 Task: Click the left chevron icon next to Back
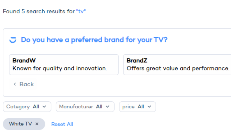pos(15,84)
